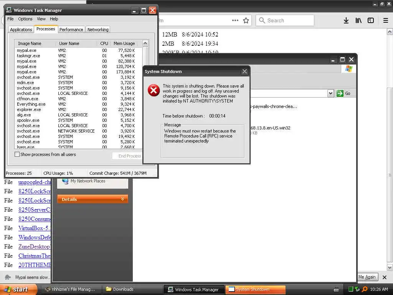Select explorer.exe process row

78,109
